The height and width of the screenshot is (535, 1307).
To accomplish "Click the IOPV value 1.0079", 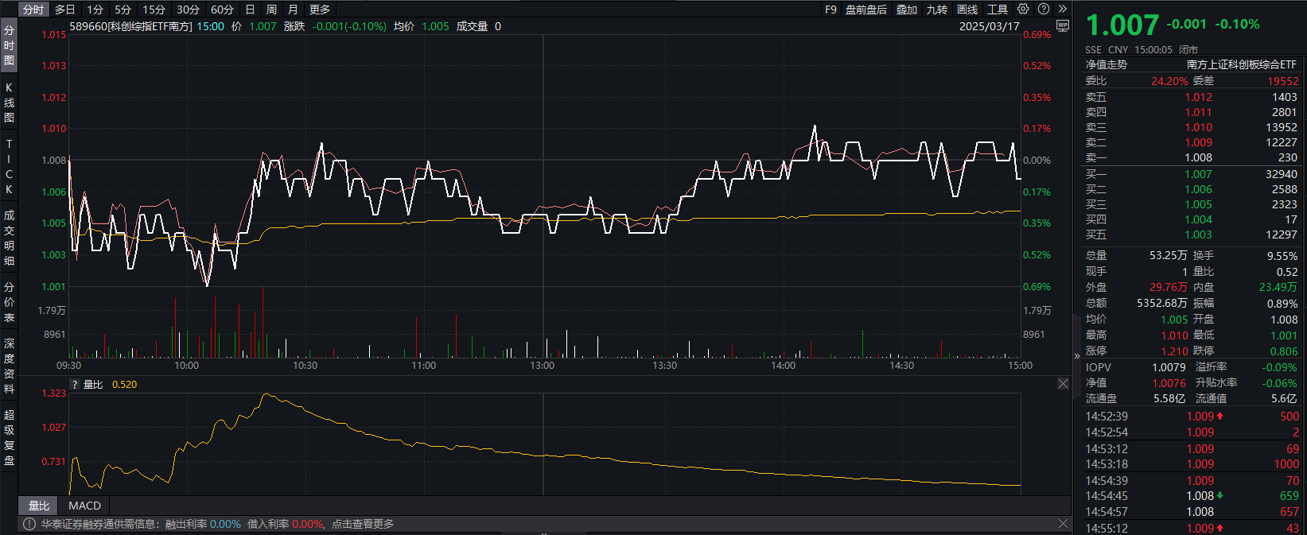I will (1169, 367).
